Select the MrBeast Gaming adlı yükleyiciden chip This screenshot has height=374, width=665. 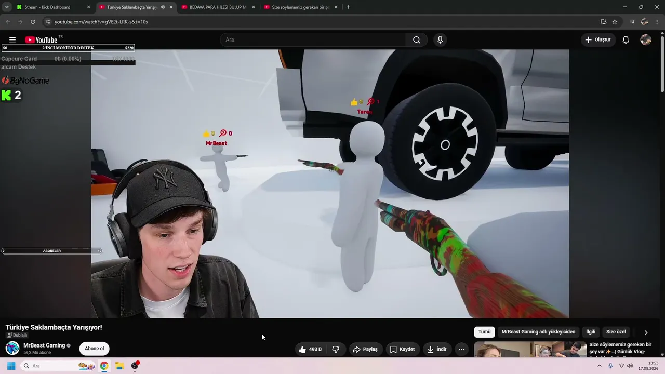(538, 332)
